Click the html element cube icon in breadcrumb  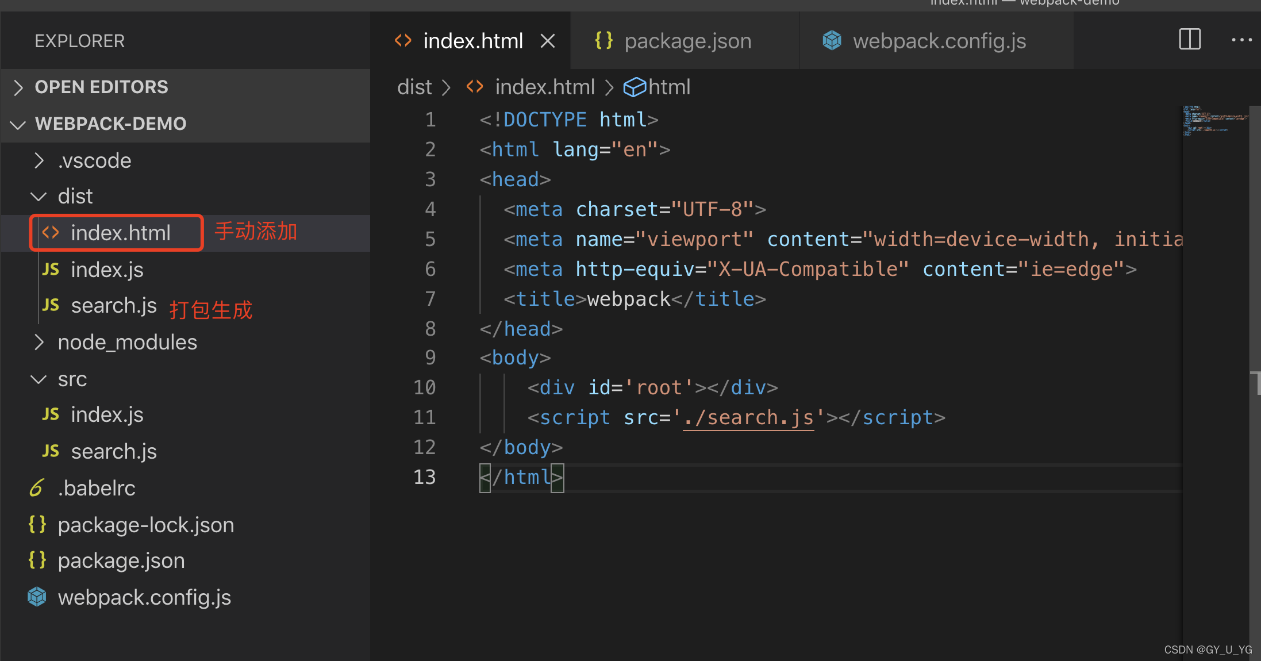click(635, 87)
